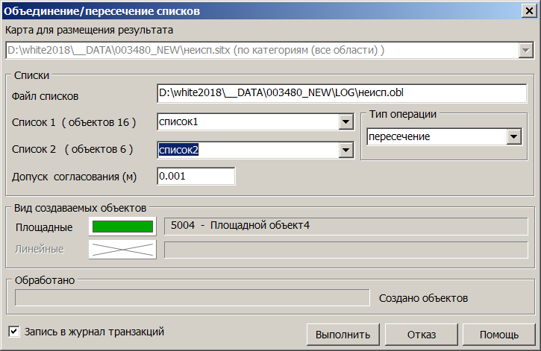Expand the Список 1 dropdown arrow
The height and width of the screenshot is (351, 541).
(x=345, y=122)
